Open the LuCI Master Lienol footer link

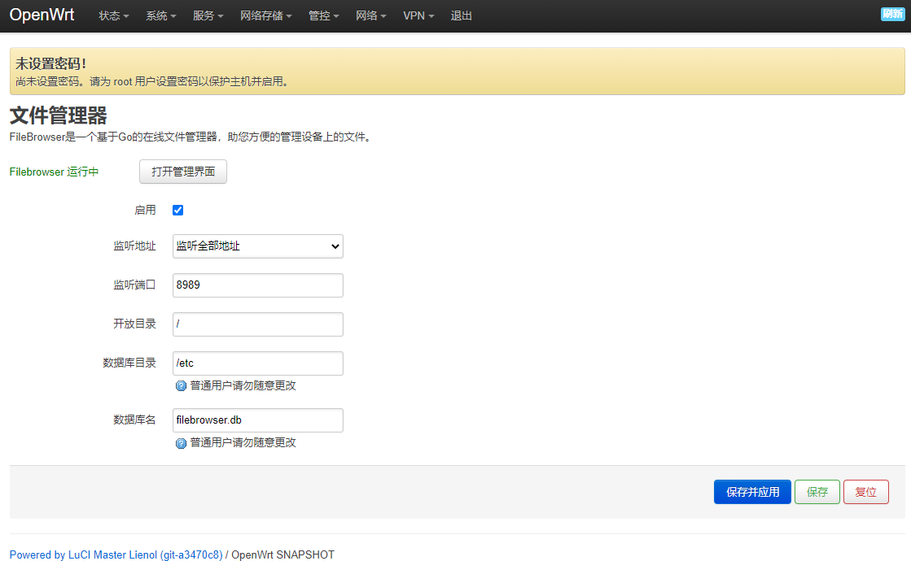(x=115, y=554)
